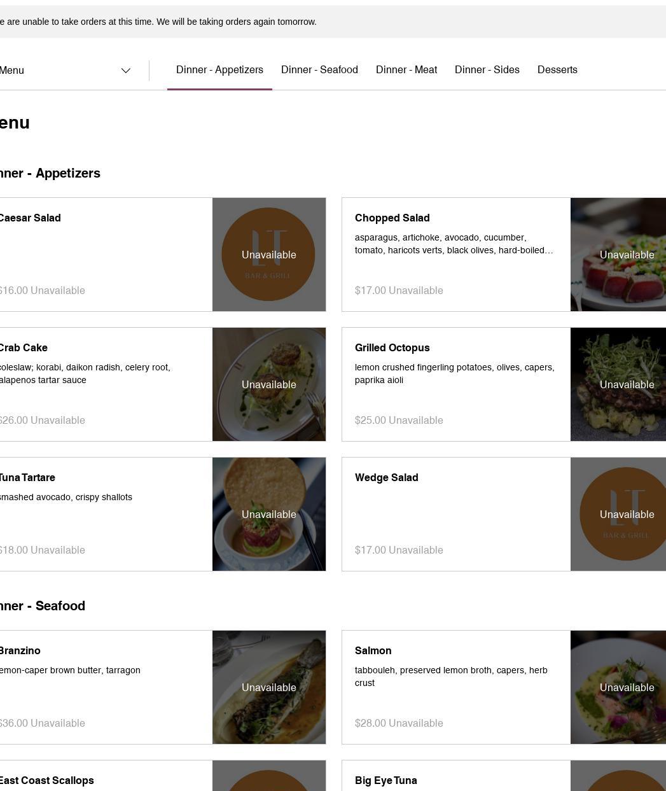Click the Caesar Salad logo placeholder image
The image size is (666, 791).
click(268, 255)
